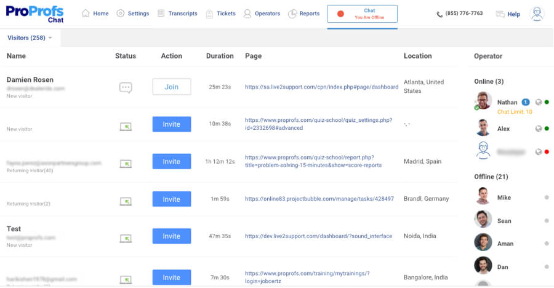Click the red status dot of blurred operator
This screenshot has height=288, width=554.
coord(547,152)
